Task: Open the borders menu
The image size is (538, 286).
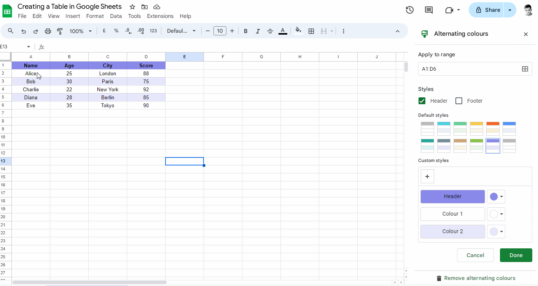Action: pyautogui.click(x=311, y=31)
